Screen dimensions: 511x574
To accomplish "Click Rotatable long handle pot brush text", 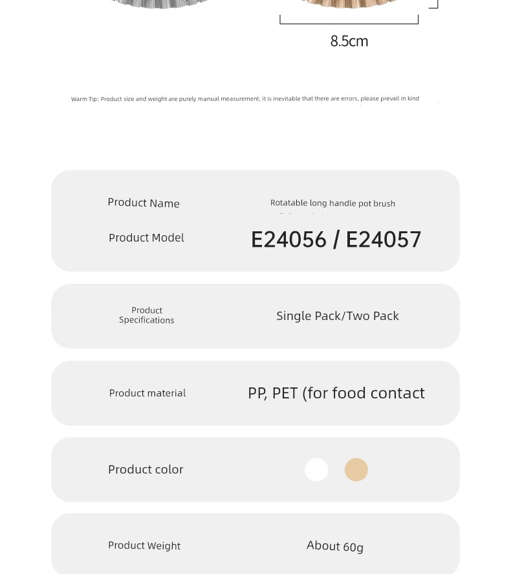I will pos(332,203).
